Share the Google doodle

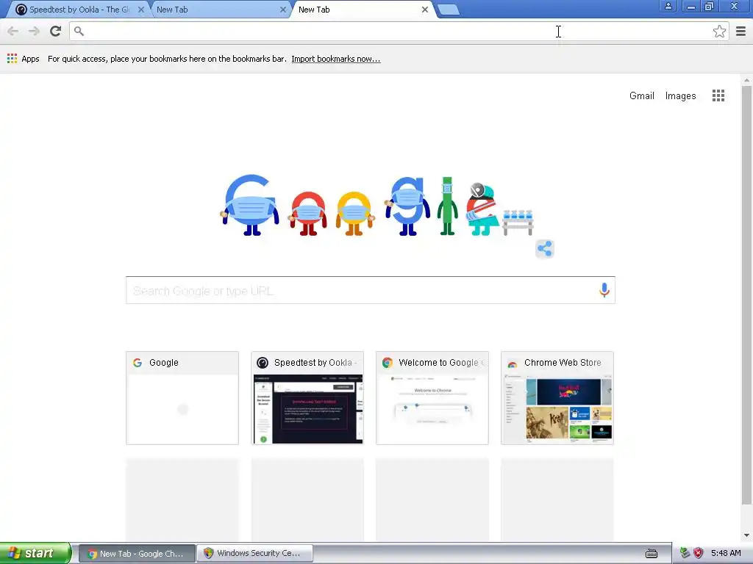click(545, 249)
